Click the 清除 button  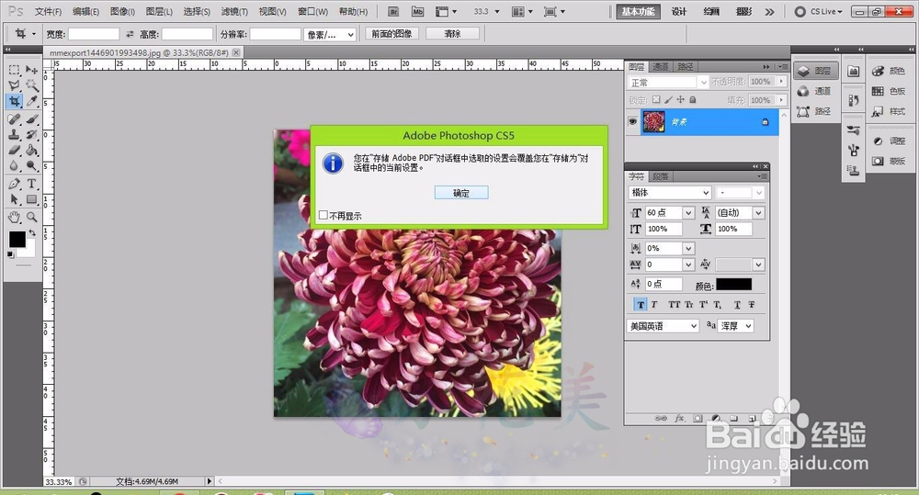pos(452,34)
